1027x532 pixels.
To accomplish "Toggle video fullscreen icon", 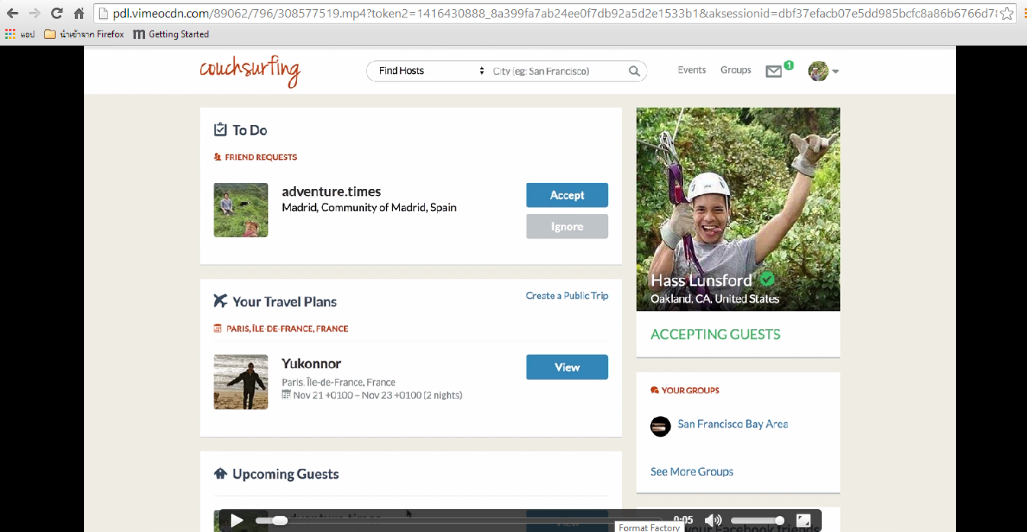I will [x=803, y=521].
